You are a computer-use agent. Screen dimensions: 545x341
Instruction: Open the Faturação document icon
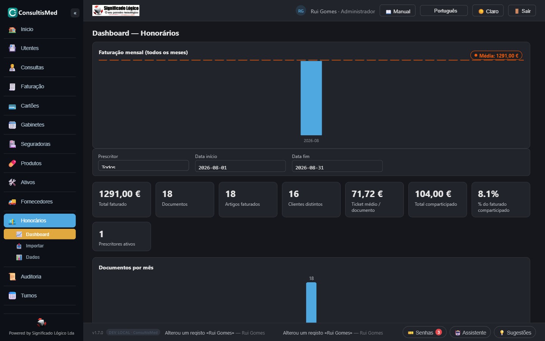point(12,87)
